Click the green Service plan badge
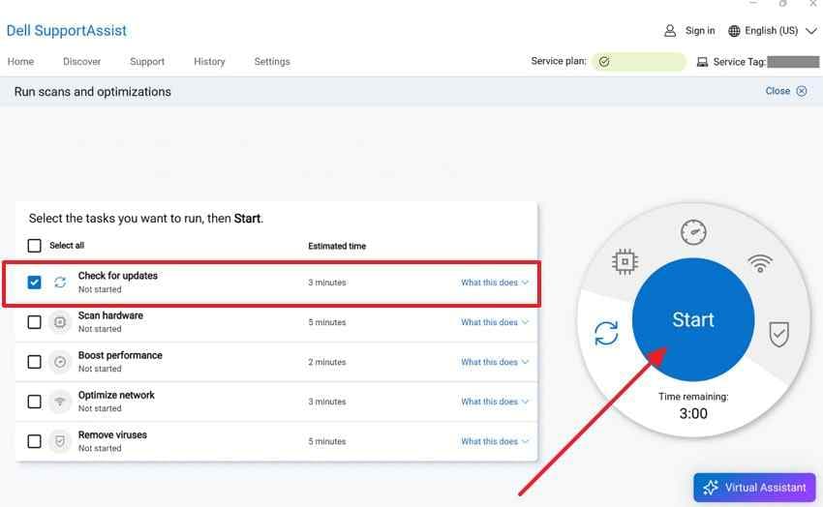The image size is (823, 507). [639, 62]
